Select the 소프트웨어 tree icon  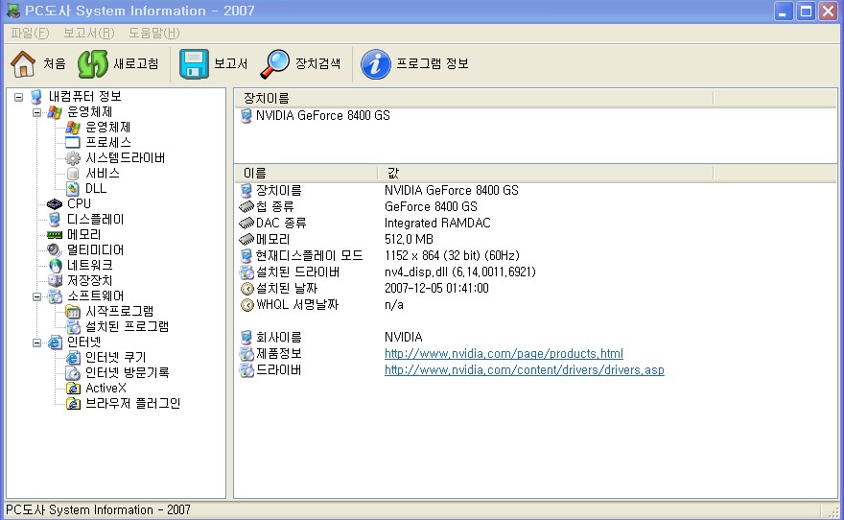[55, 296]
